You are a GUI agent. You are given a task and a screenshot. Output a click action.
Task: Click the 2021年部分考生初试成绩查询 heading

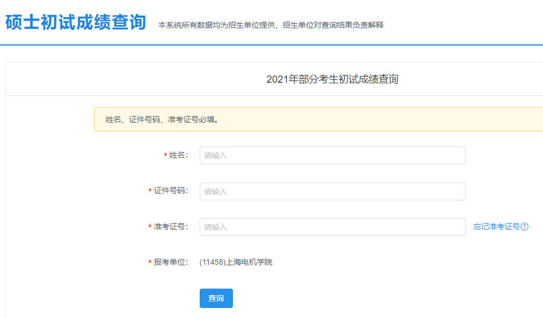point(332,79)
